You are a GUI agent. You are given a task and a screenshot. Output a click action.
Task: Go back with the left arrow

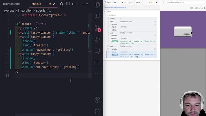pyautogui.click(x=74, y=4)
